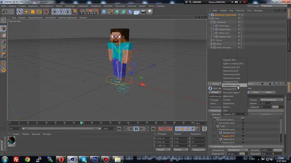291x163 pixels.
Task: Open the green array modeling icon
Action: [124, 12]
